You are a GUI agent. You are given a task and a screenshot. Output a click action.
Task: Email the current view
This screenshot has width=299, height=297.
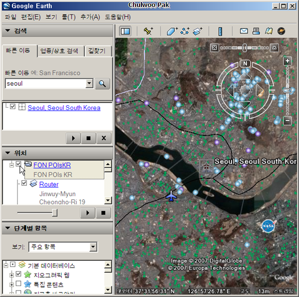[x=244, y=31]
